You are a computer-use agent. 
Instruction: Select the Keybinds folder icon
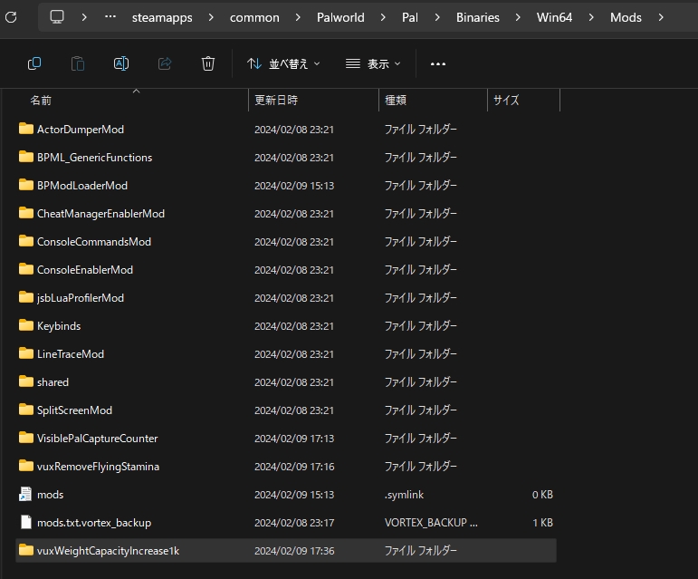[x=26, y=325]
